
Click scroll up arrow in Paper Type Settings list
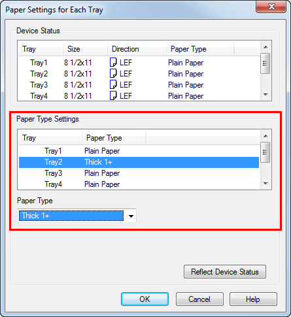pos(265,136)
